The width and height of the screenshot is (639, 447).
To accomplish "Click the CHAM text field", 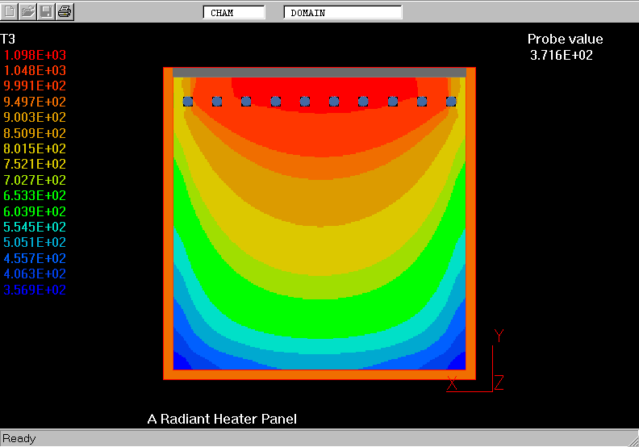I will coord(233,13).
